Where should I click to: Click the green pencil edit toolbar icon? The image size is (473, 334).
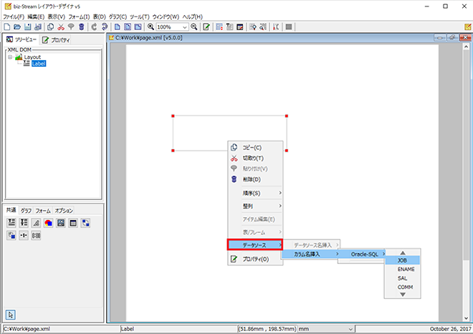pyautogui.click(x=206, y=27)
